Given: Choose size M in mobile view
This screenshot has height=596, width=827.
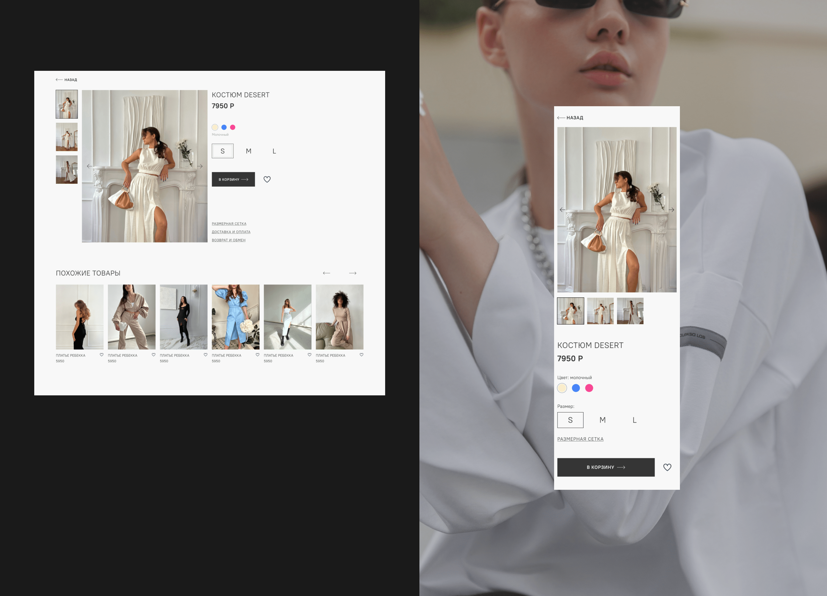Looking at the screenshot, I should 603,420.
